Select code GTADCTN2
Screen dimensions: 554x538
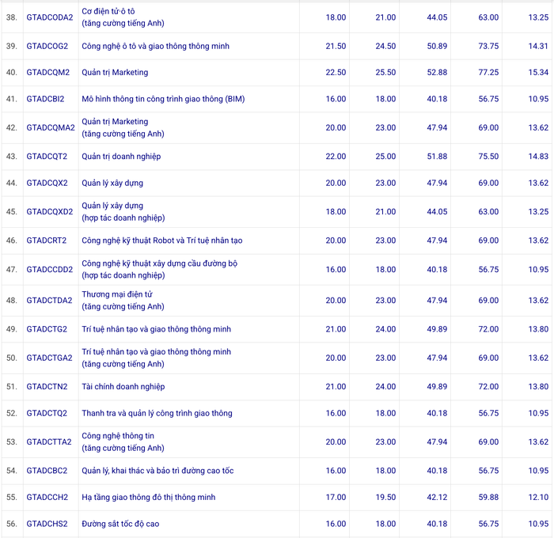pyautogui.click(x=47, y=386)
